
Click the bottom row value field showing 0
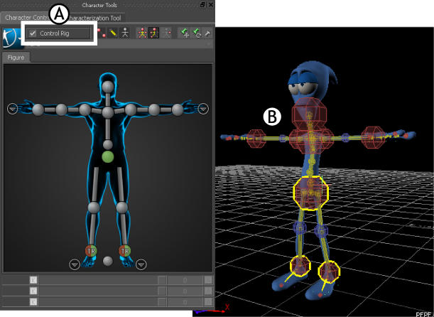coord(185,302)
